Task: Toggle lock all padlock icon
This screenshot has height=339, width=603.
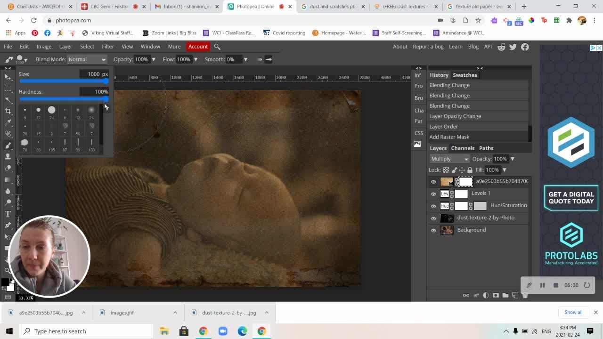Action: (x=470, y=170)
